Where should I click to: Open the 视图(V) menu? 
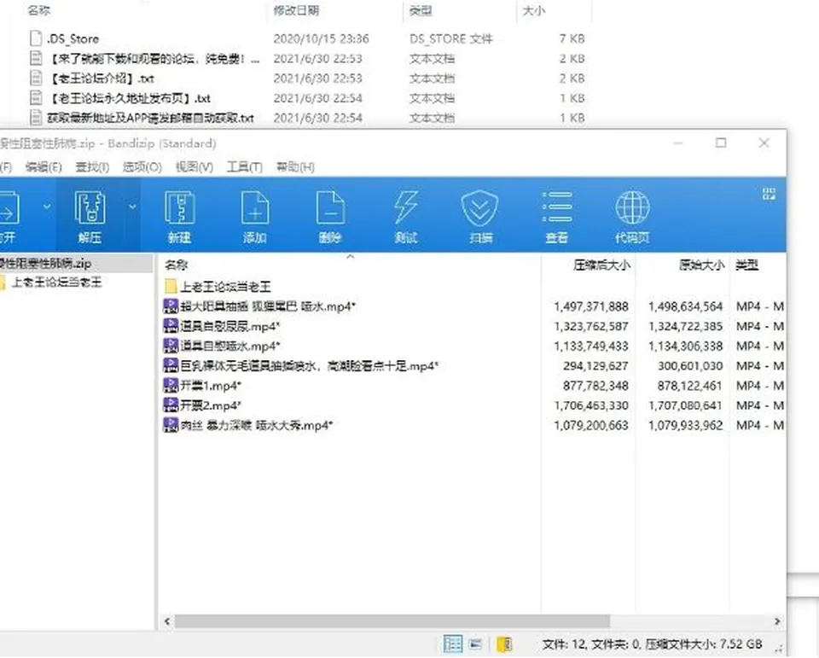(x=195, y=167)
